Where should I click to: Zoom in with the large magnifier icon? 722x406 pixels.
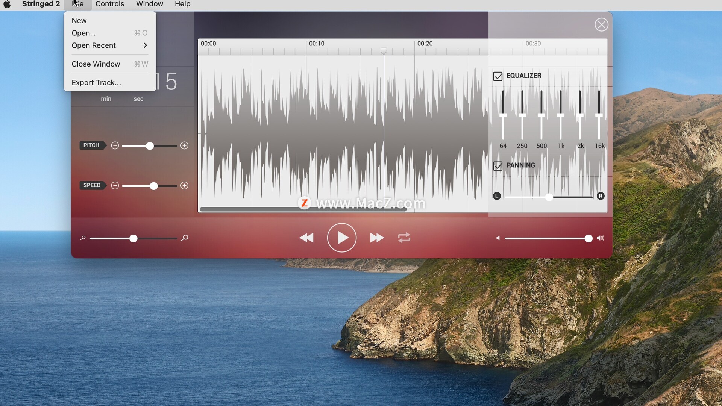(x=185, y=238)
